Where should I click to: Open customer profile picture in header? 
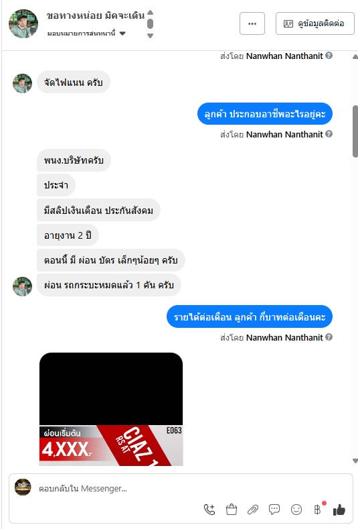(x=23, y=23)
